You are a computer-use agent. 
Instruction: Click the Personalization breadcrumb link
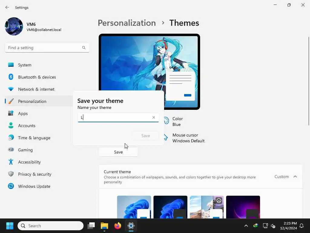click(127, 23)
